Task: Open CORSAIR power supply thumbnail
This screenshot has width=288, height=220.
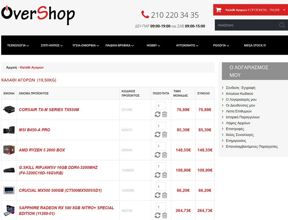Action: [x=9, y=109]
